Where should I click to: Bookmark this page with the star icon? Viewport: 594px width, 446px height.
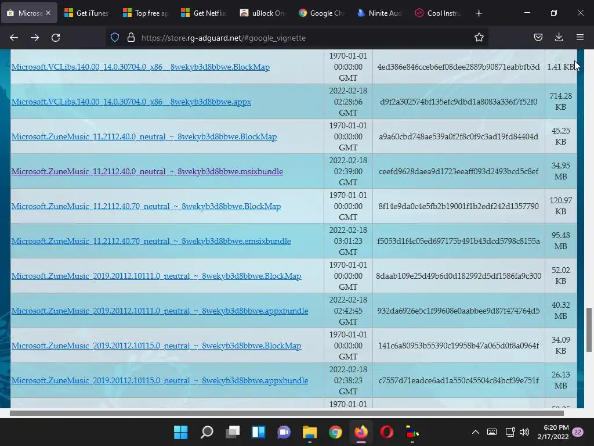[479, 38]
